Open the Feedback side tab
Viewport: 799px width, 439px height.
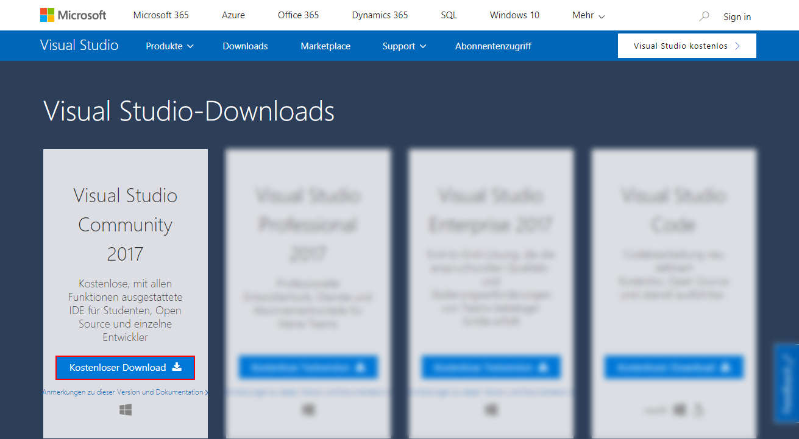786,383
